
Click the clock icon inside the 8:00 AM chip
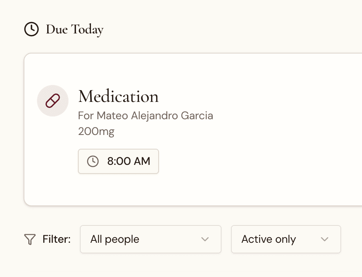point(92,161)
